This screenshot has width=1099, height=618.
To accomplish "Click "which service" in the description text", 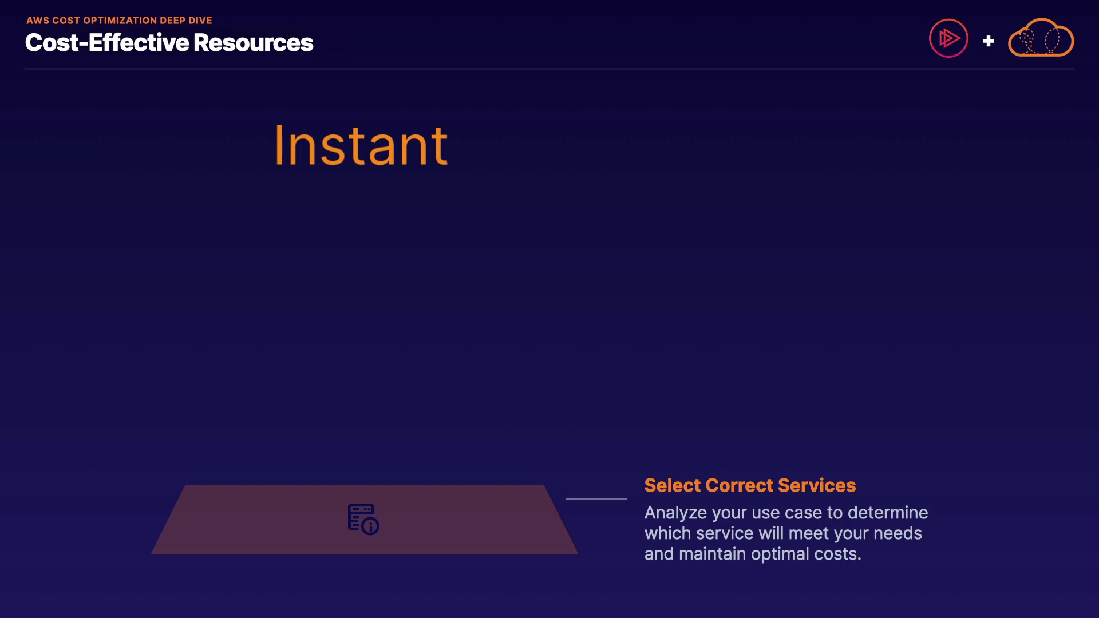I will coord(699,533).
